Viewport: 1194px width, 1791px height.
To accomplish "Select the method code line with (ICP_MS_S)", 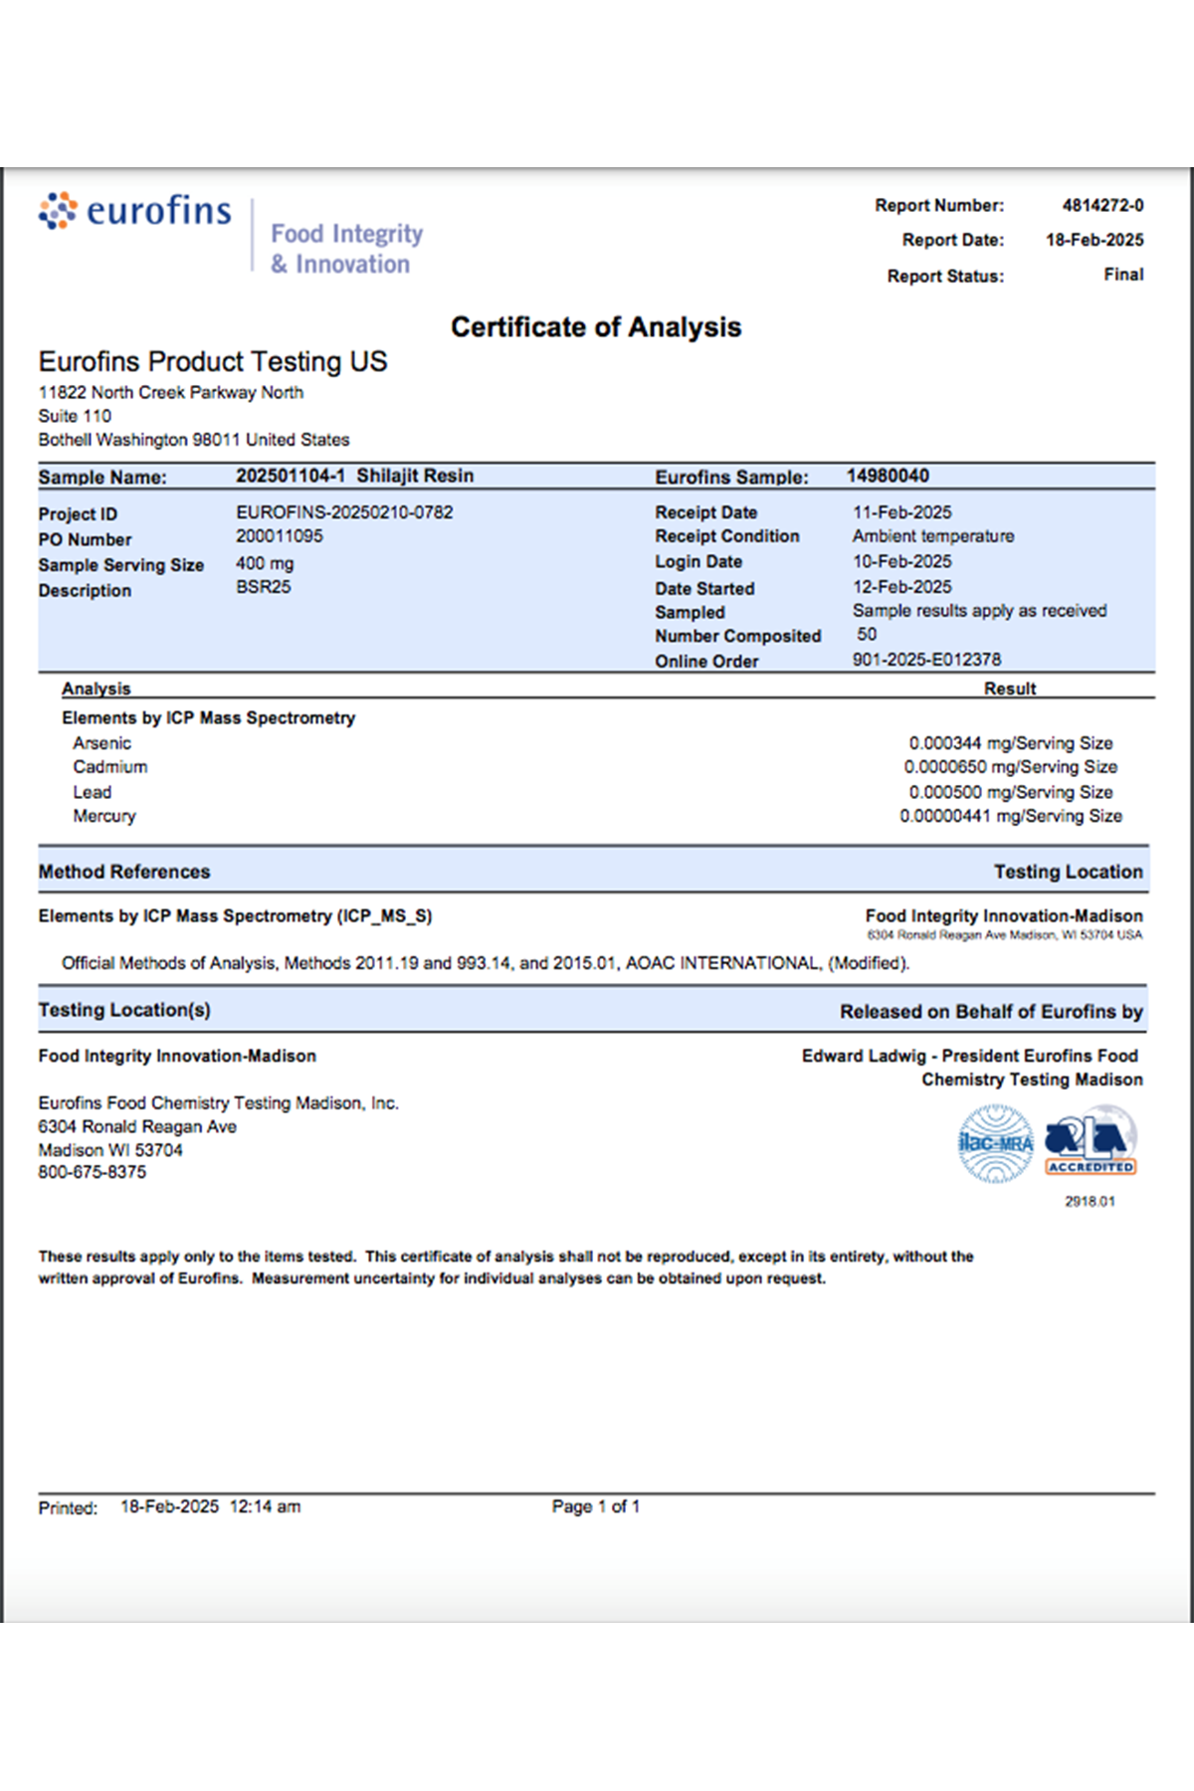I will coord(236,916).
